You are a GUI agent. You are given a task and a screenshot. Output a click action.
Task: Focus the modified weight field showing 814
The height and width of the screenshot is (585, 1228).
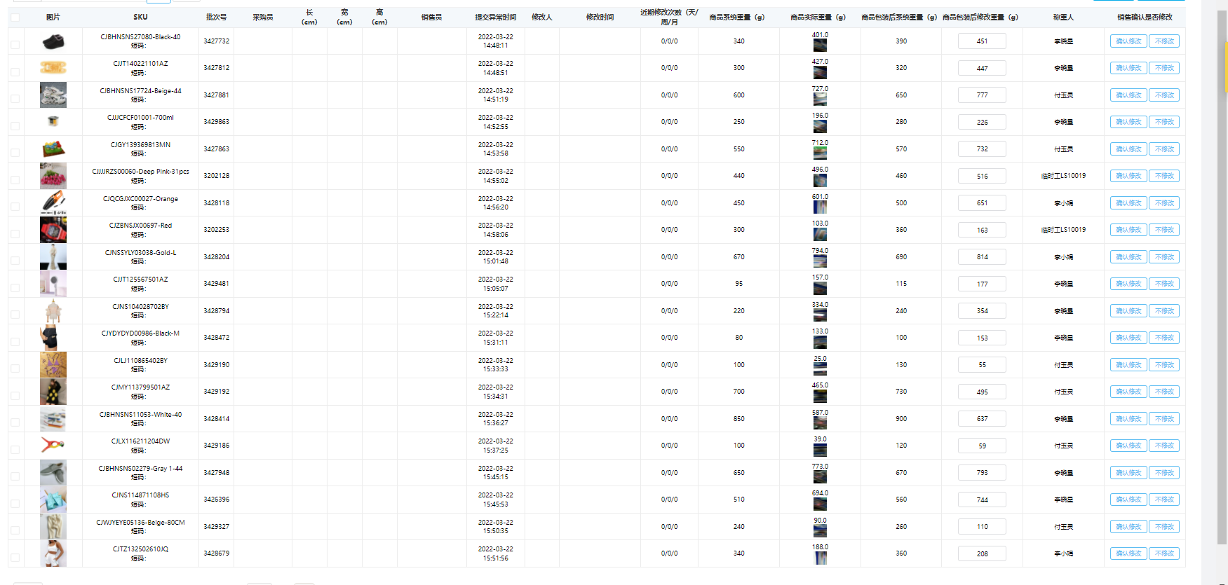pyautogui.click(x=982, y=257)
